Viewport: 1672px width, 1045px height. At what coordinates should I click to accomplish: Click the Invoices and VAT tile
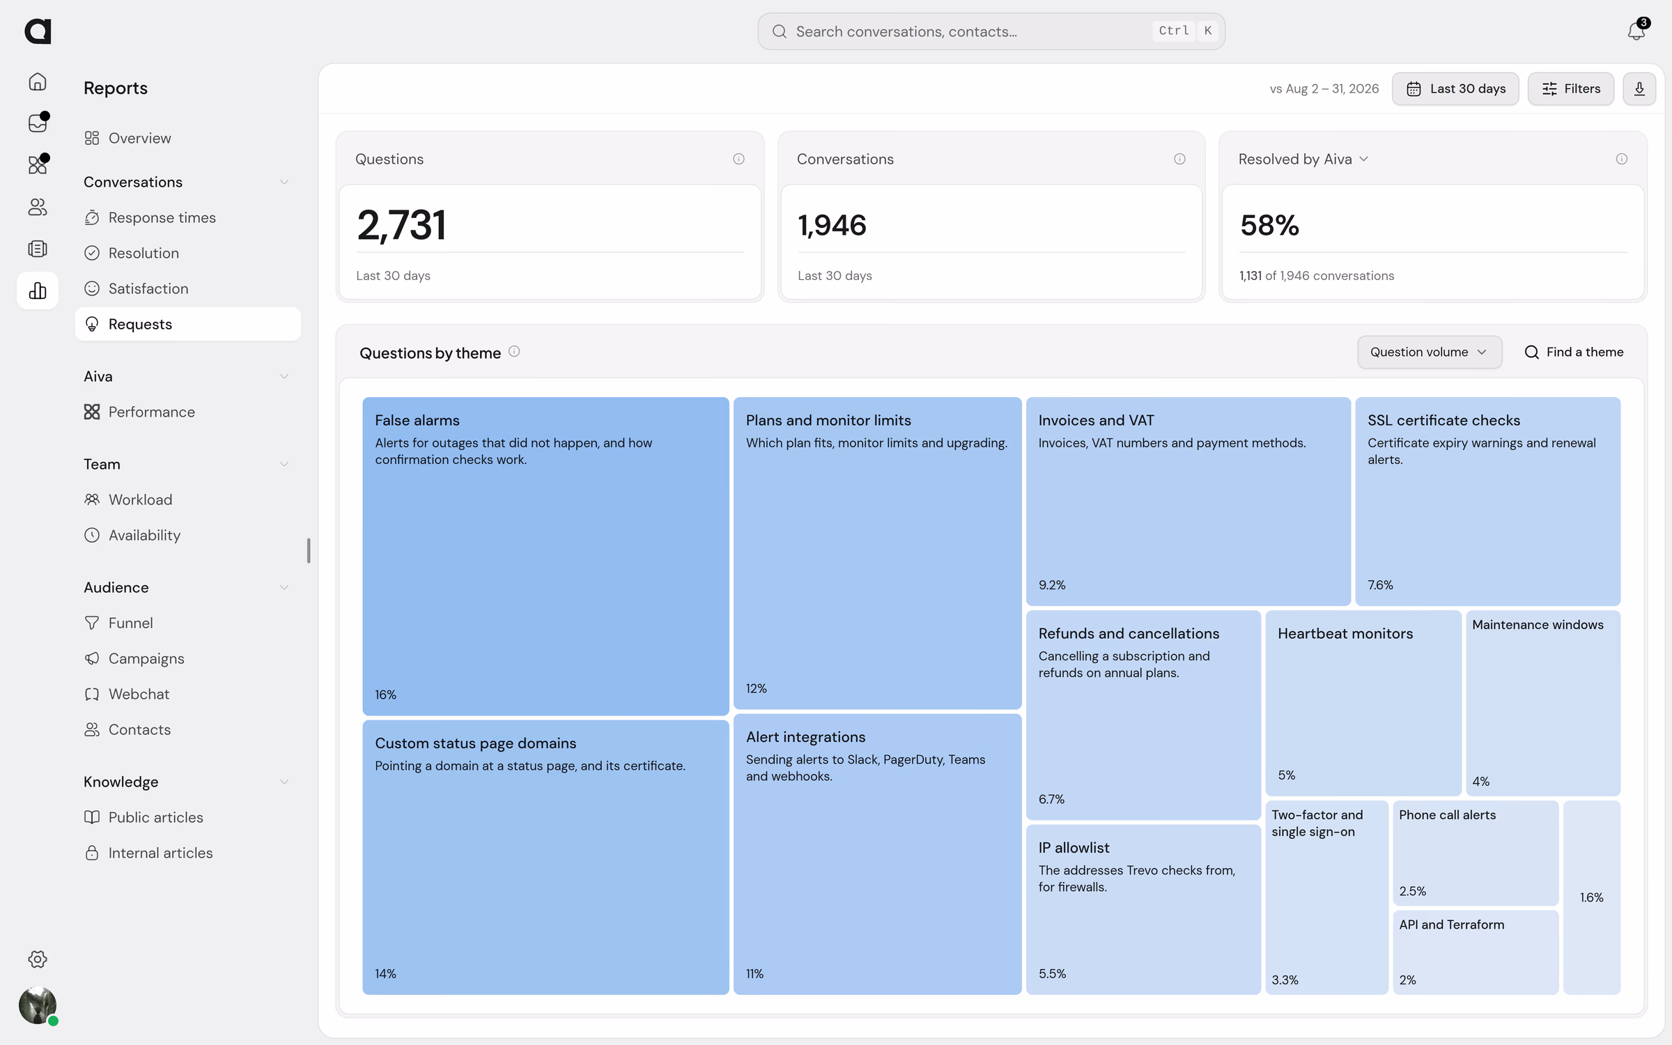point(1188,502)
